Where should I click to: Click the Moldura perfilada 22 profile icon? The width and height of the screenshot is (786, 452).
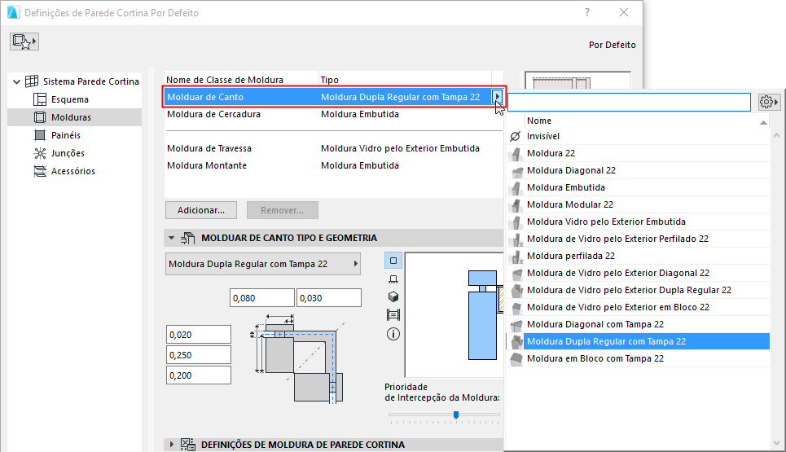pyautogui.click(x=516, y=256)
